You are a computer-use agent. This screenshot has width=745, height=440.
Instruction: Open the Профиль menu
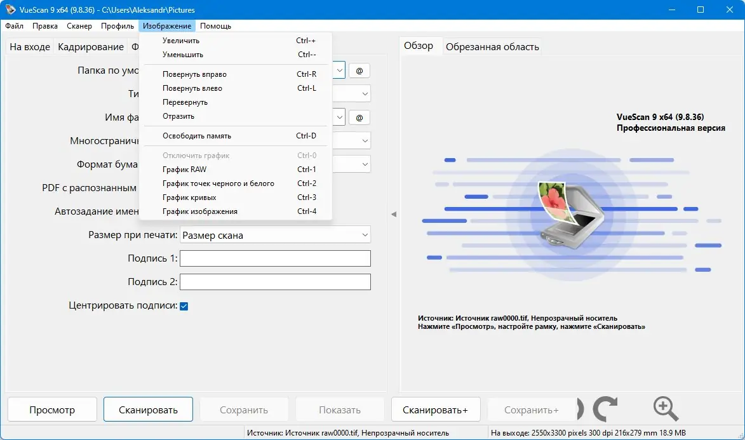click(117, 25)
